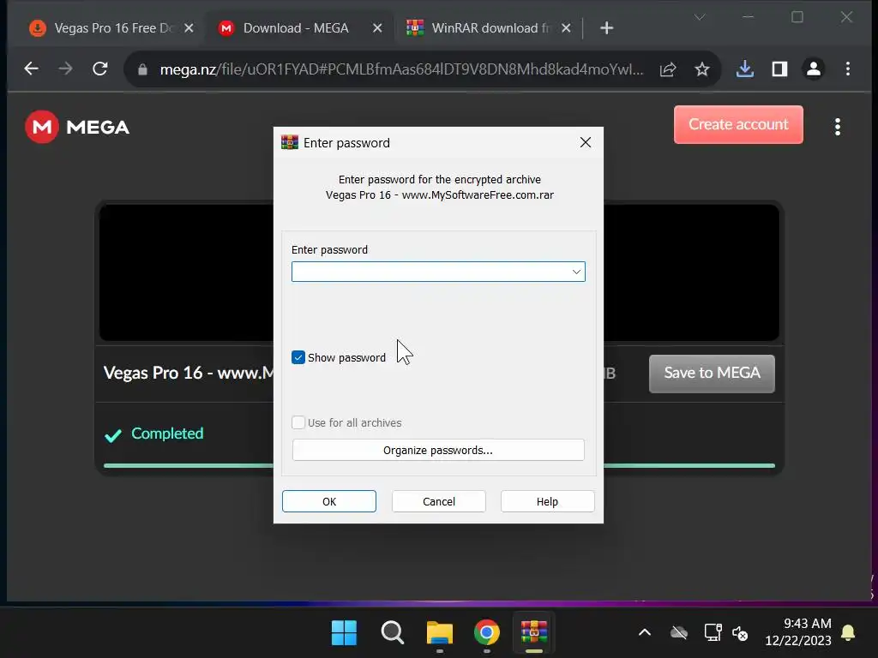878x658 pixels.
Task: Open a new browser tab
Action: pyautogui.click(x=606, y=28)
